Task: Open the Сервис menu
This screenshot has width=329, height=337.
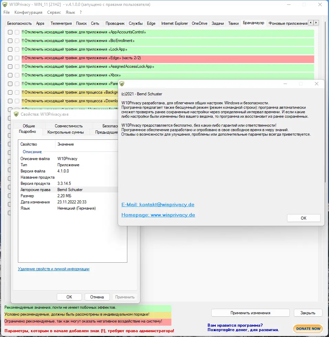Action: pyautogui.click(x=54, y=12)
